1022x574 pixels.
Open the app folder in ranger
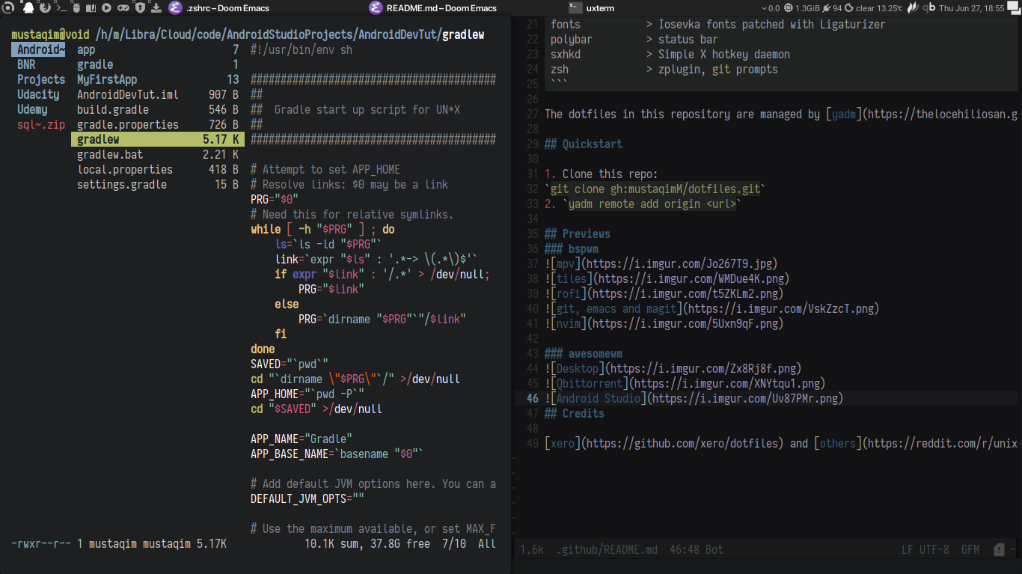[x=158, y=49]
